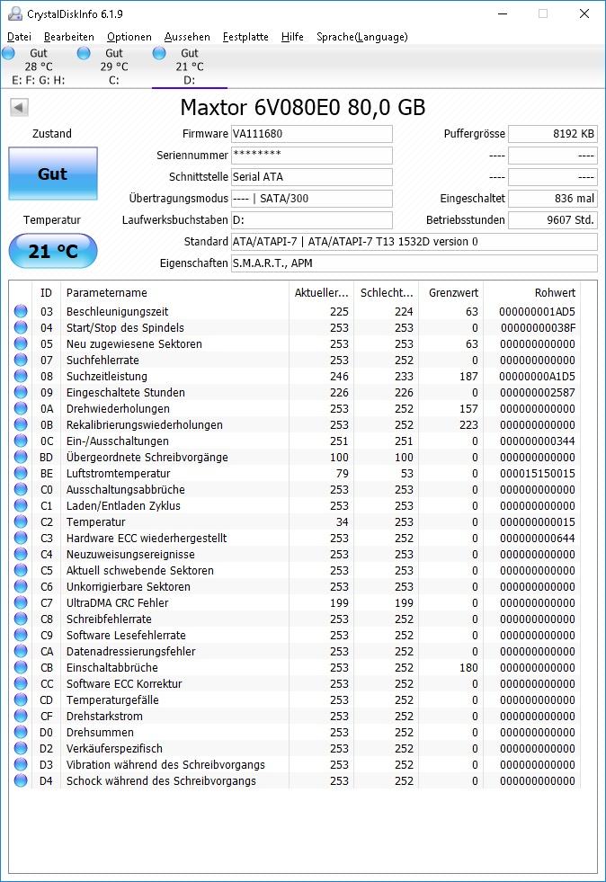Click status icon for Datenadressierungsfehler row
Image resolution: width=606 pixels, height=882 pixels.
(x=21, y=651)
